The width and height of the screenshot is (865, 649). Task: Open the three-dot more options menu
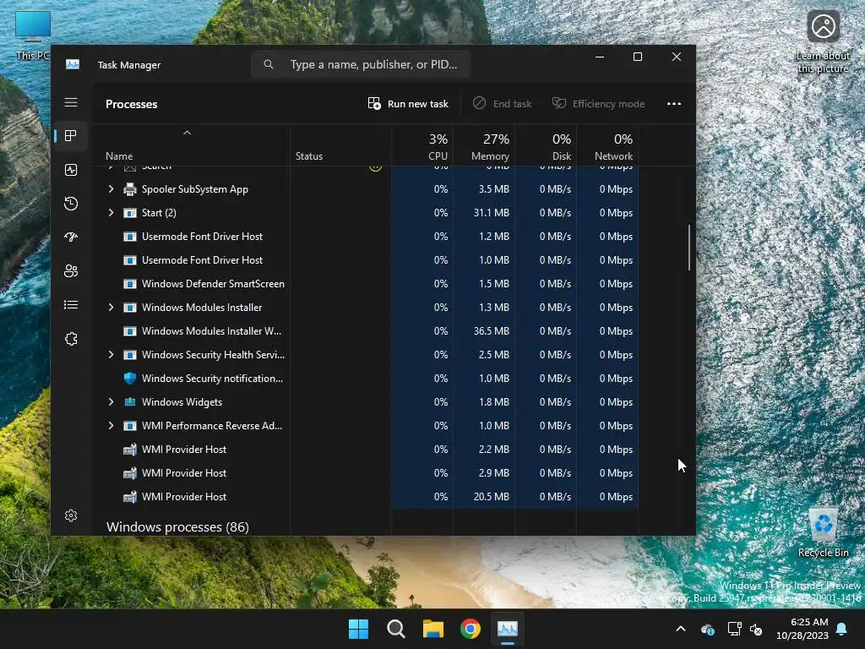(673, 104)
